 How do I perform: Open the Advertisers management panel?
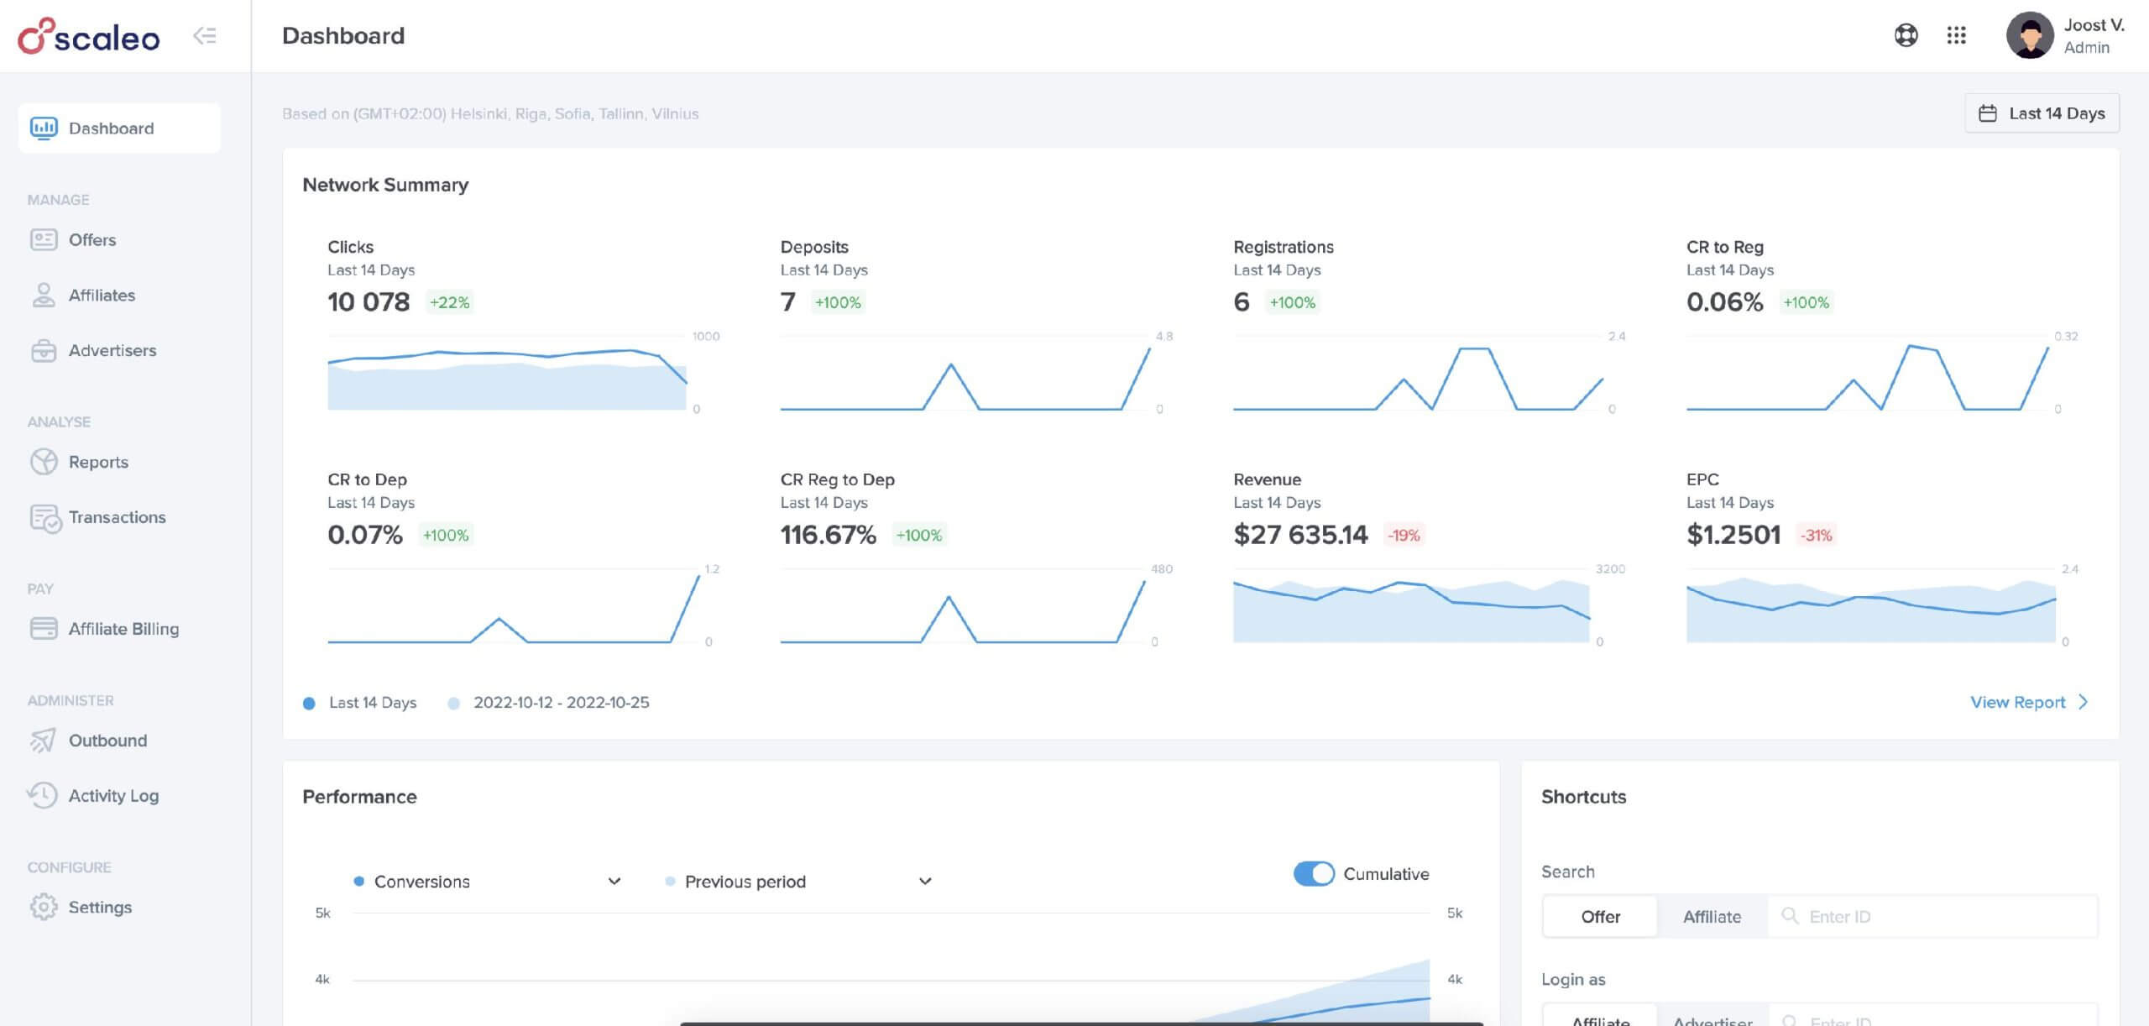click(x=112, y=351)
